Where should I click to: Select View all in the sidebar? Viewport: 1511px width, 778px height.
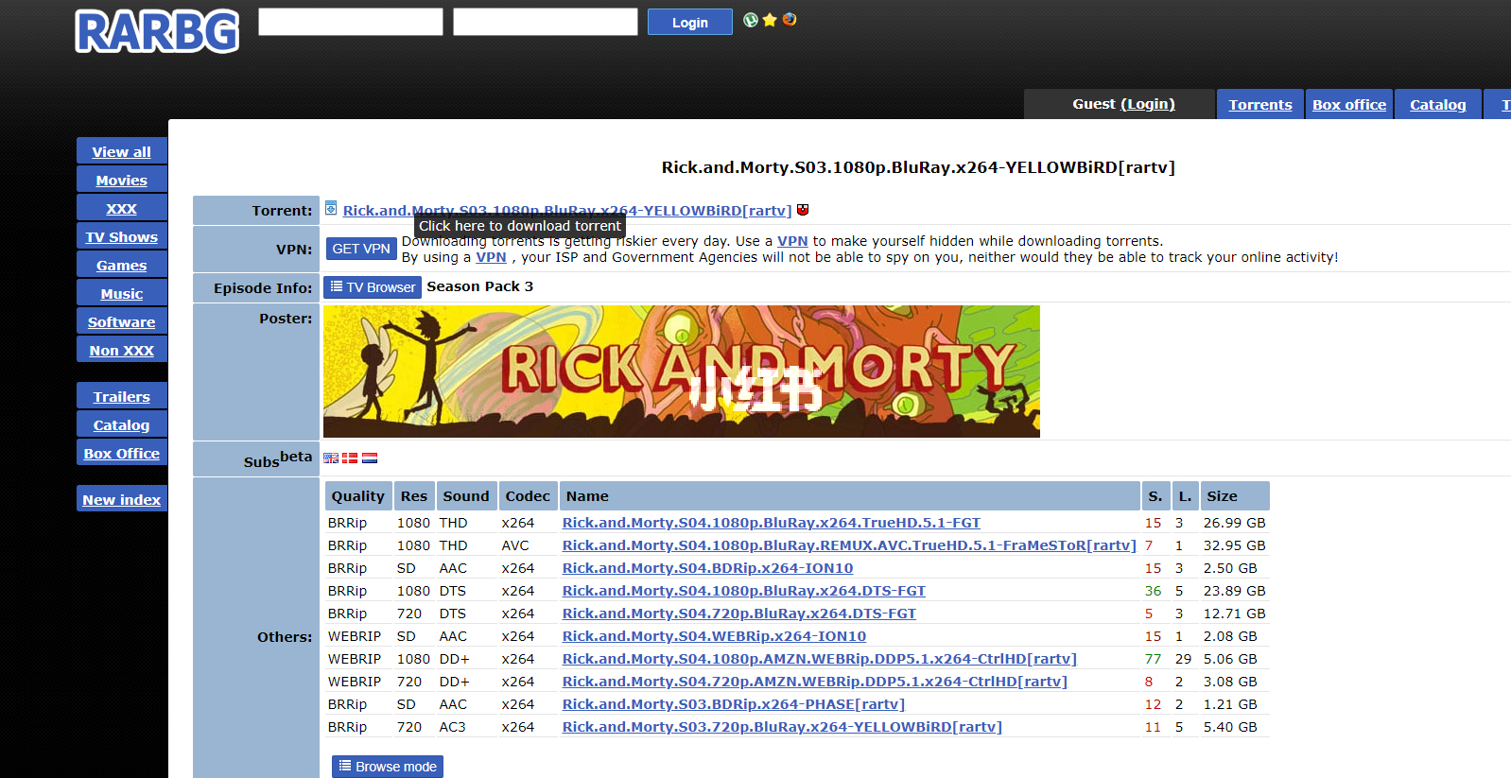[122, 151]
